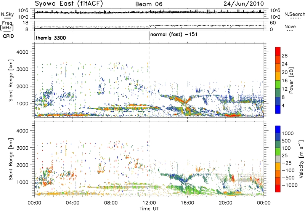Click the 'Beam 06' label

click(149, 4)
